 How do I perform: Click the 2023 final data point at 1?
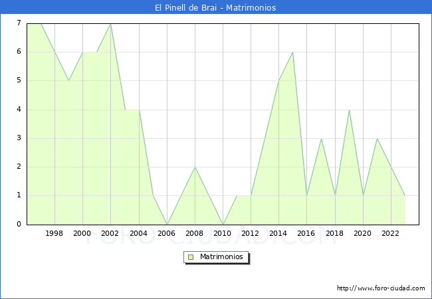(x=405, y=195)
